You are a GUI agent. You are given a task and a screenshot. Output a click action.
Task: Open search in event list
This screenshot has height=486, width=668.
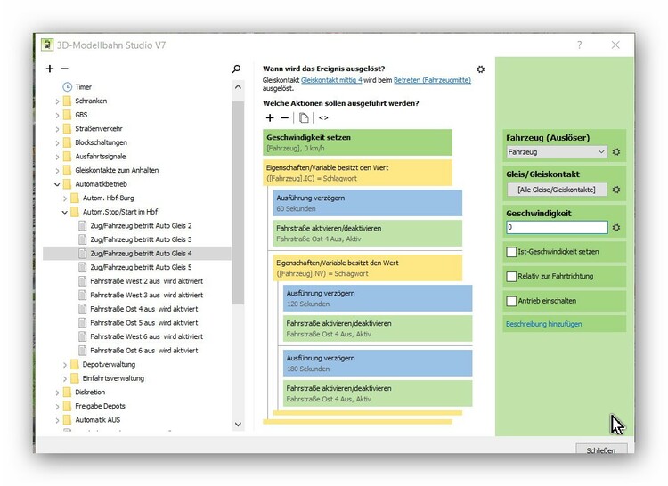236,69
